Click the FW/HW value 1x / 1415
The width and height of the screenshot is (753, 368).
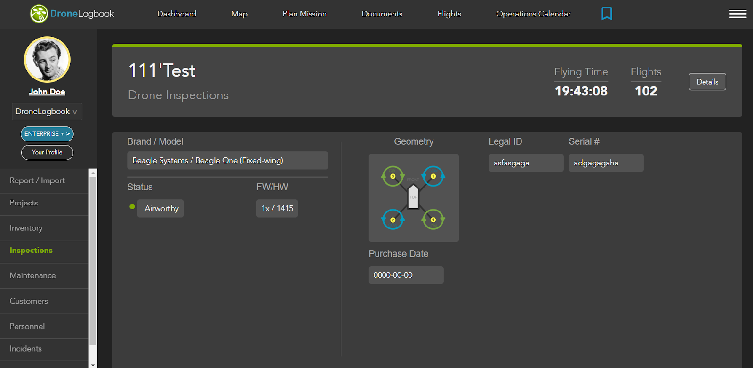click(277, 208)
